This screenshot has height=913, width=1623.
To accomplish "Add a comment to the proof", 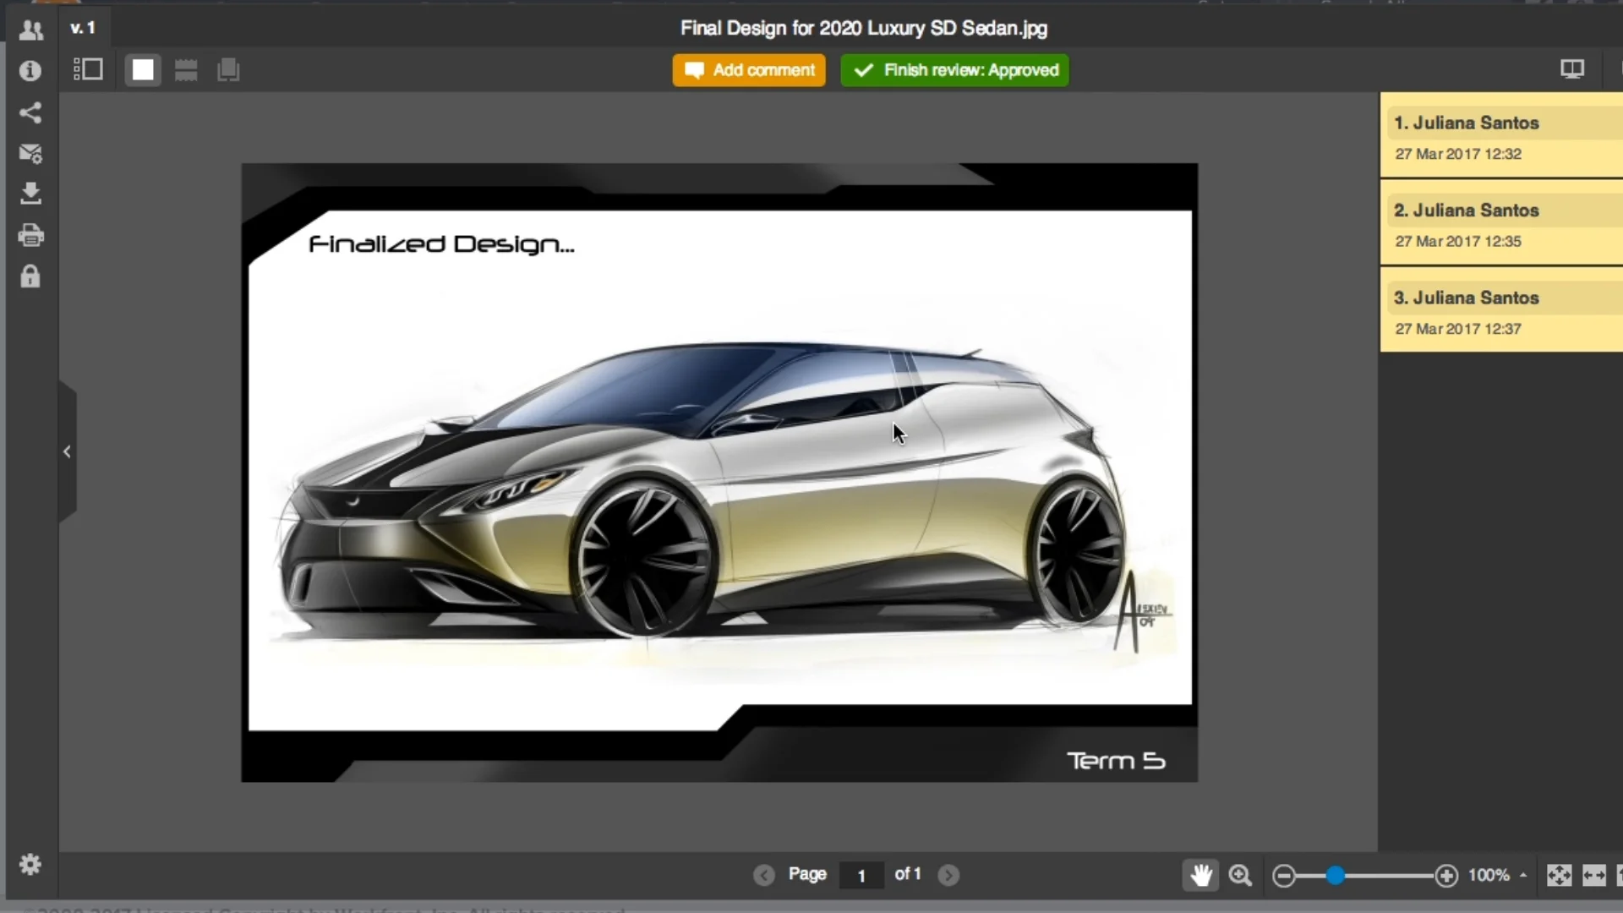I will (x=749, y=70).
